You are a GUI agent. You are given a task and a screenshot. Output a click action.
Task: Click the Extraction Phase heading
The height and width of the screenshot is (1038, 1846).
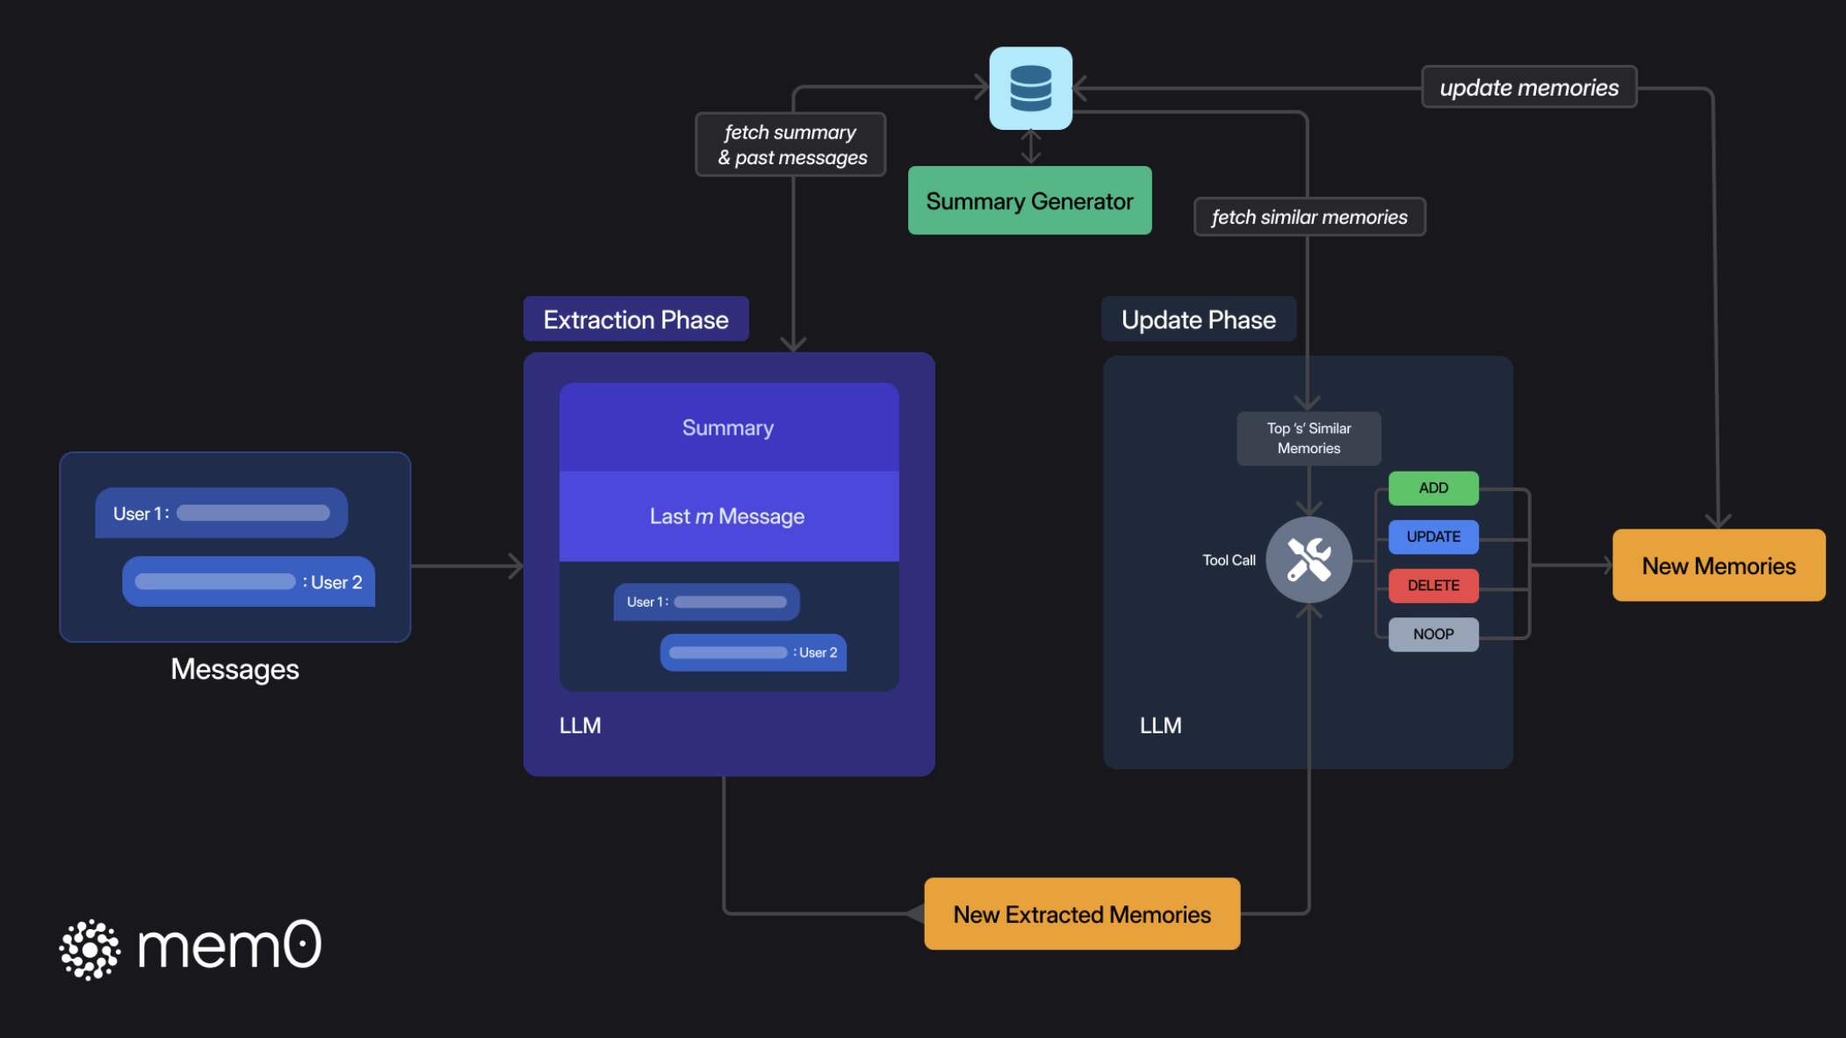(x=636, y=319)
